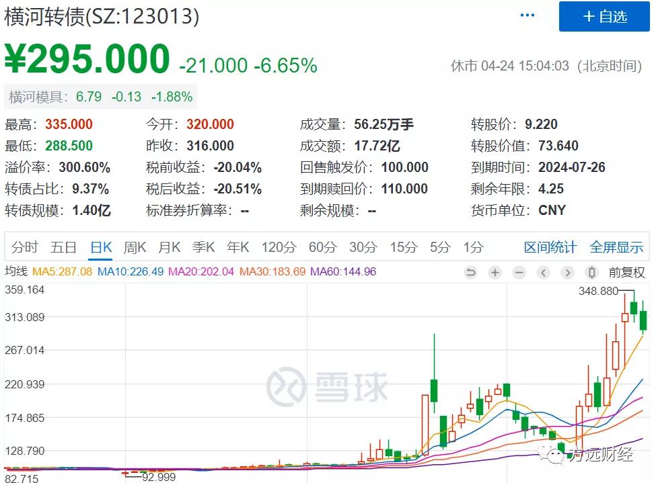Click the left arrow to pan chart earlier
654x483 pixels.
(x=544, y=273)
